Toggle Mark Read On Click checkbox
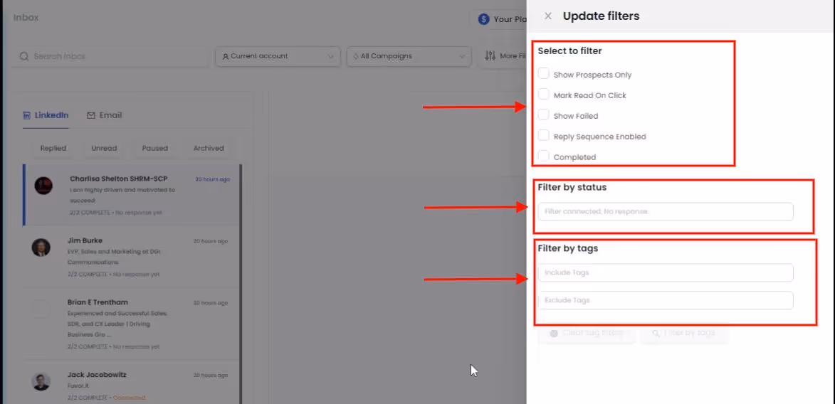The height and width of the screenshot is (404, 835). tap(543, 95)
